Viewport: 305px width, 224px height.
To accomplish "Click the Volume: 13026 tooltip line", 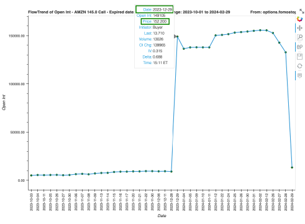I will point(151,39).
